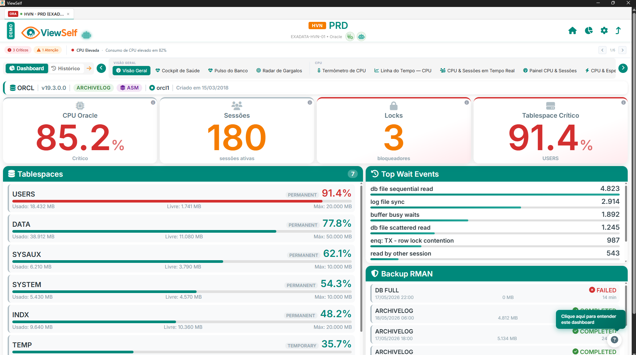This screenshot has width=636, height=355.
Task: Click the info icon on Sessões card
Action: coord(310,102)
